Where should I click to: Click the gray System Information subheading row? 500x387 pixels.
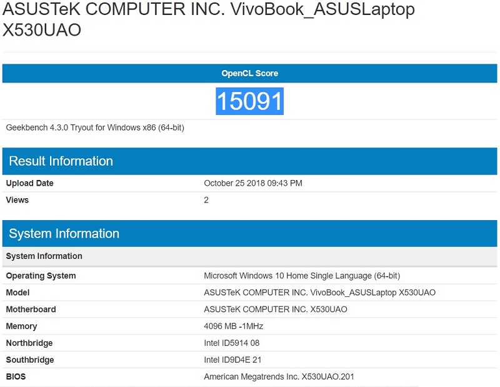pyautogui.click(x=249, y=256)
